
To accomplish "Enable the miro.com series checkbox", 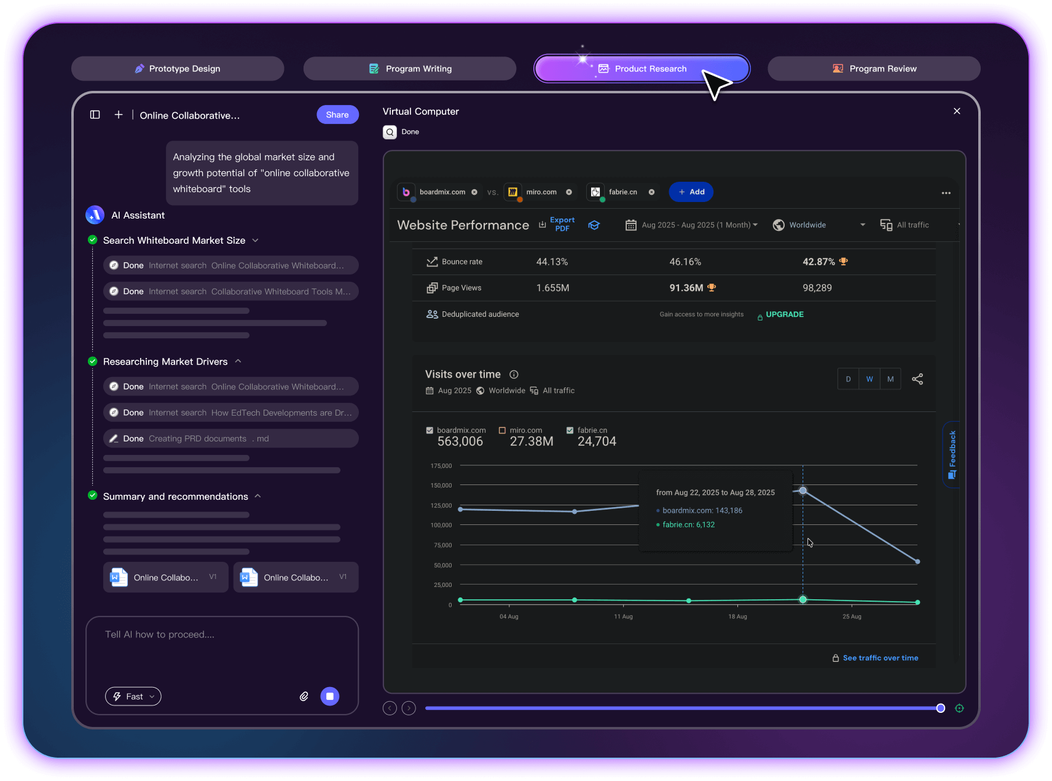I will click(x=502, y=430).
